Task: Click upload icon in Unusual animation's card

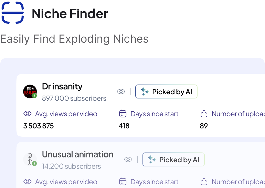Action: (x=204, y=182)
